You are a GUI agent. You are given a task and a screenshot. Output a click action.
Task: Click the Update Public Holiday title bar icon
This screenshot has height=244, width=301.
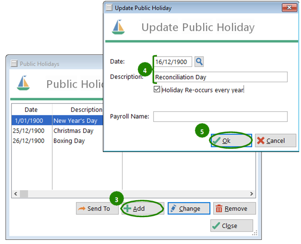(109, 8)
